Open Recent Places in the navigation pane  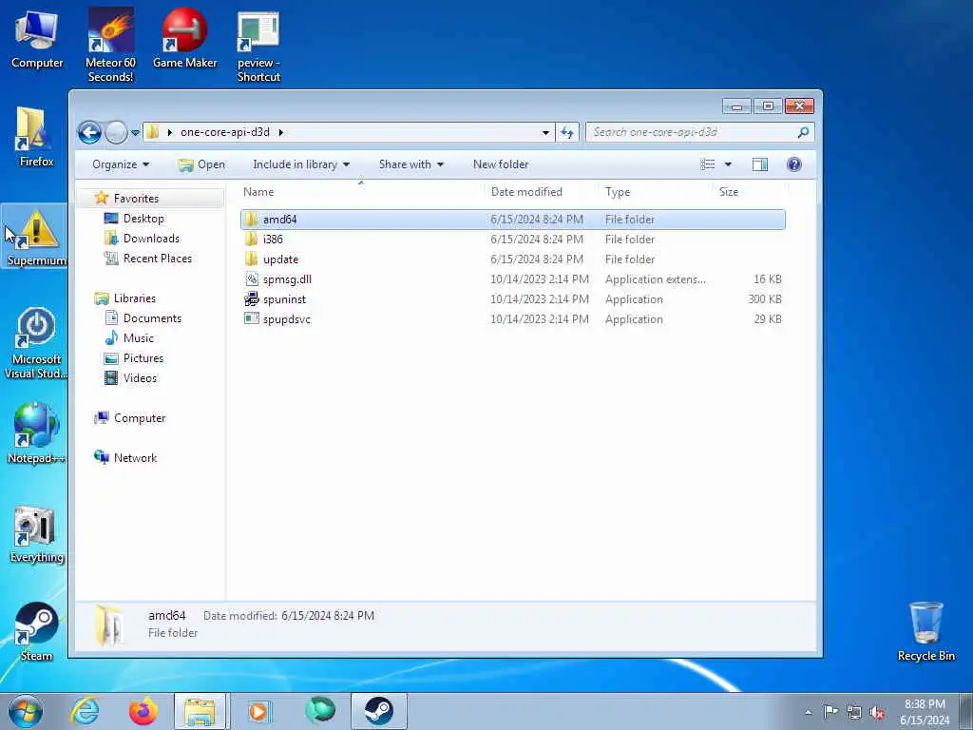point(157,259)
